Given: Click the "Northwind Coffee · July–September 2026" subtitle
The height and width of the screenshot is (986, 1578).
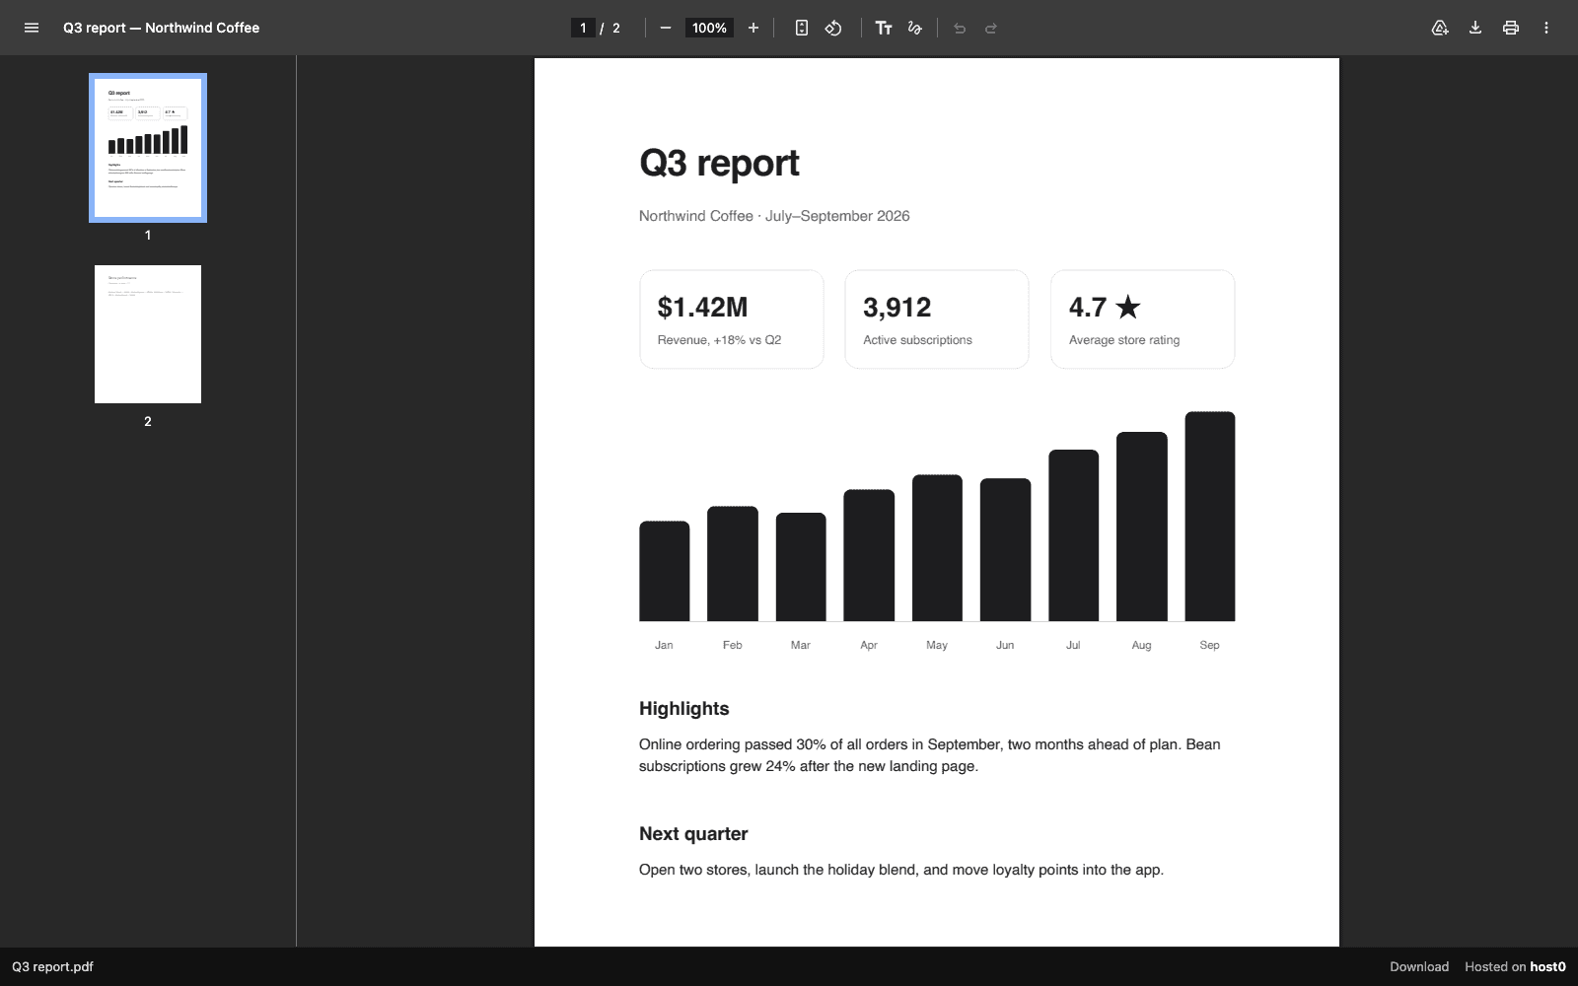Looking at the screenshot, I should pyautogui.click(x=774, y=216).
